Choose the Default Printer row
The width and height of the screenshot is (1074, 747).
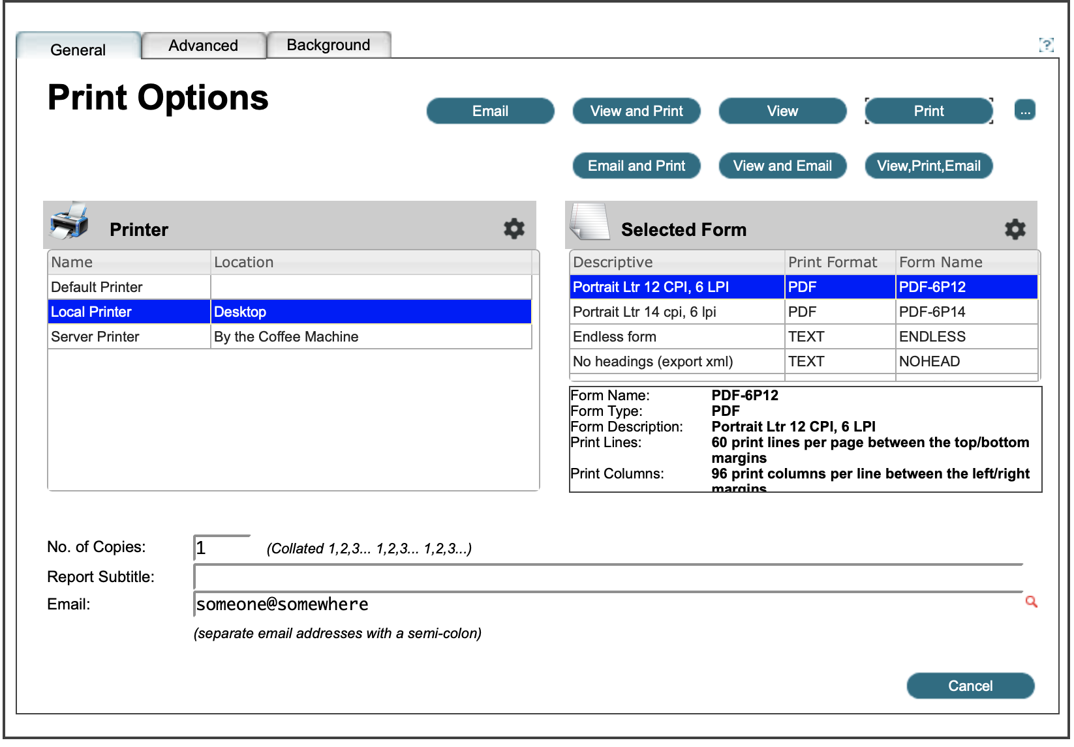coord(97,287)
